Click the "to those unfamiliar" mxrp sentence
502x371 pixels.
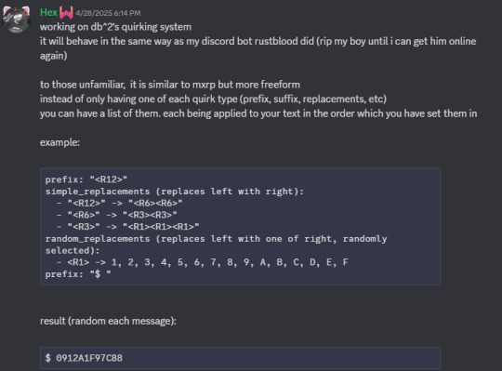point(170,85)
